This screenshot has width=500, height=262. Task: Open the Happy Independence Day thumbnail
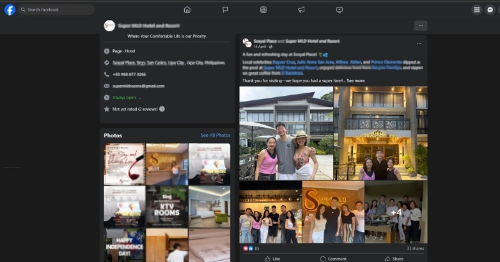click(x=125, y=245)
